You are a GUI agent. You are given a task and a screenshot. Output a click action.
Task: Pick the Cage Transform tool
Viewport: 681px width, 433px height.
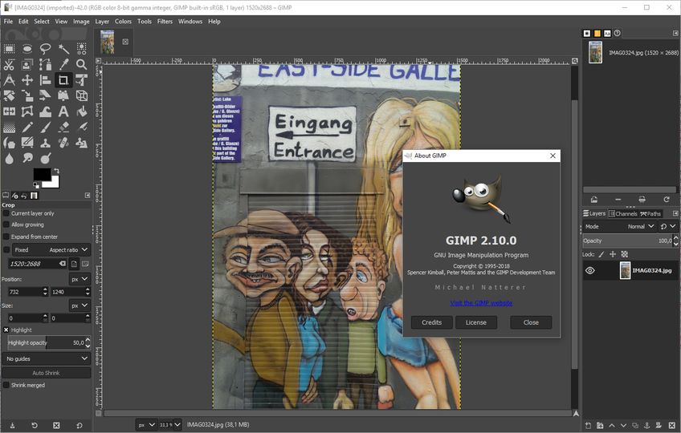point(27,111)
